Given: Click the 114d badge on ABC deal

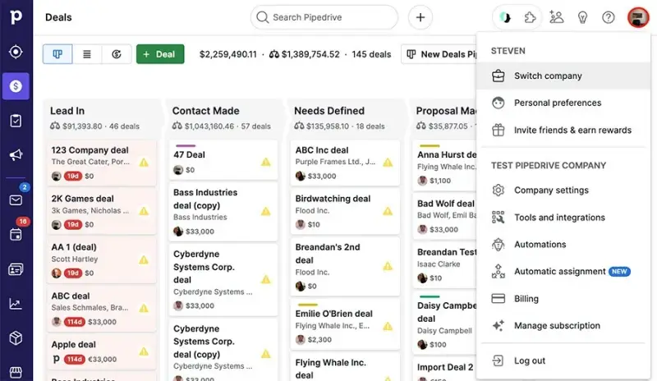Looking at the screenshot, I should coord(74,322).
